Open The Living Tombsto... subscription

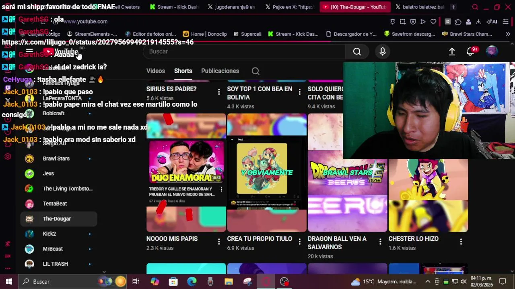click(x=59, y=189)
